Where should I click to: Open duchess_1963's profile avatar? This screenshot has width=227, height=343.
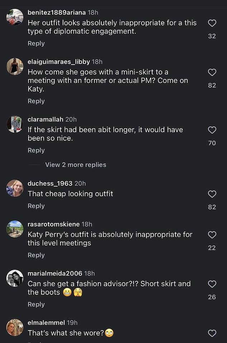click(x=15, y=188)
